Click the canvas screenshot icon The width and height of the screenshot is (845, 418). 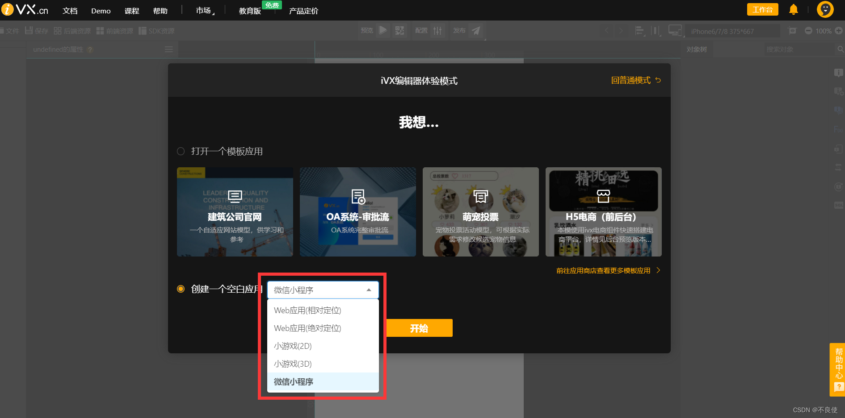point(792,31)
